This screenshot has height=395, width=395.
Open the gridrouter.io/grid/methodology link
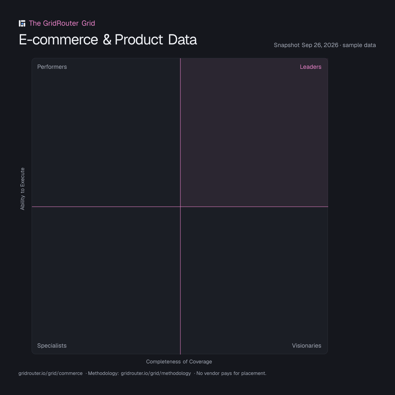coord(156,373)
